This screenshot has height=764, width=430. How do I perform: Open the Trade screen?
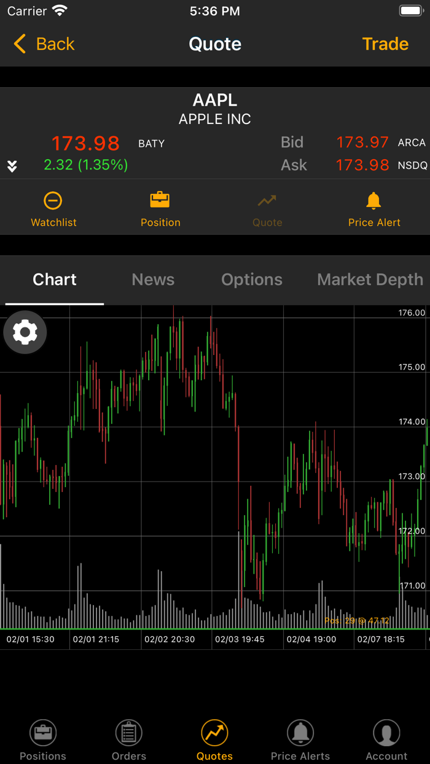tap(385, 44)
